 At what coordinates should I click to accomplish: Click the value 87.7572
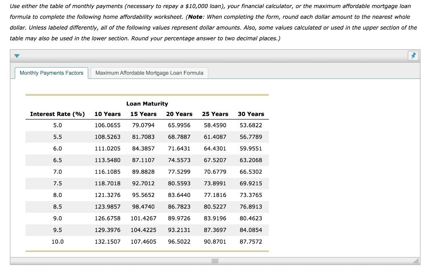click(251, 242)
